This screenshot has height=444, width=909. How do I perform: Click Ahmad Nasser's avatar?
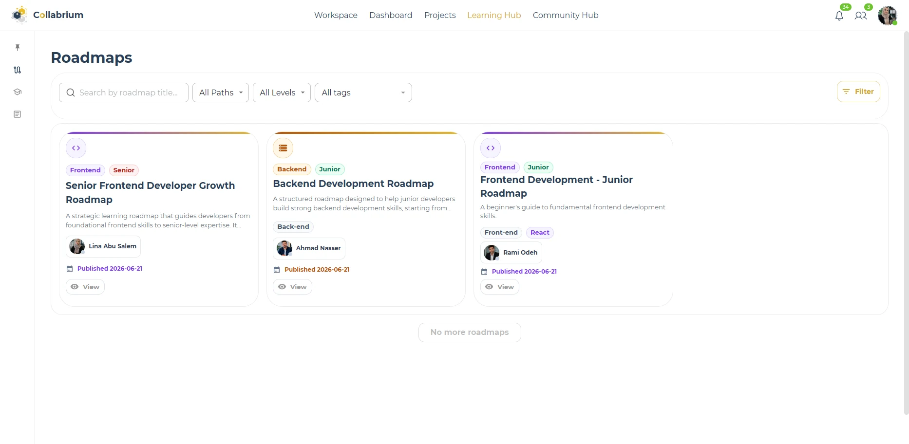[284, 248]
